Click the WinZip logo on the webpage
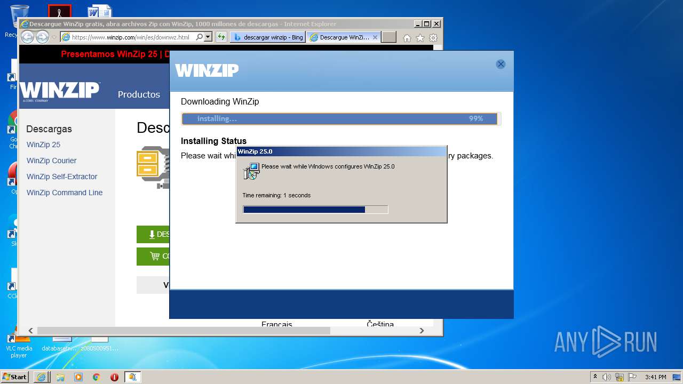Screen dimensions: 683x384 click(x=60, y=90)
